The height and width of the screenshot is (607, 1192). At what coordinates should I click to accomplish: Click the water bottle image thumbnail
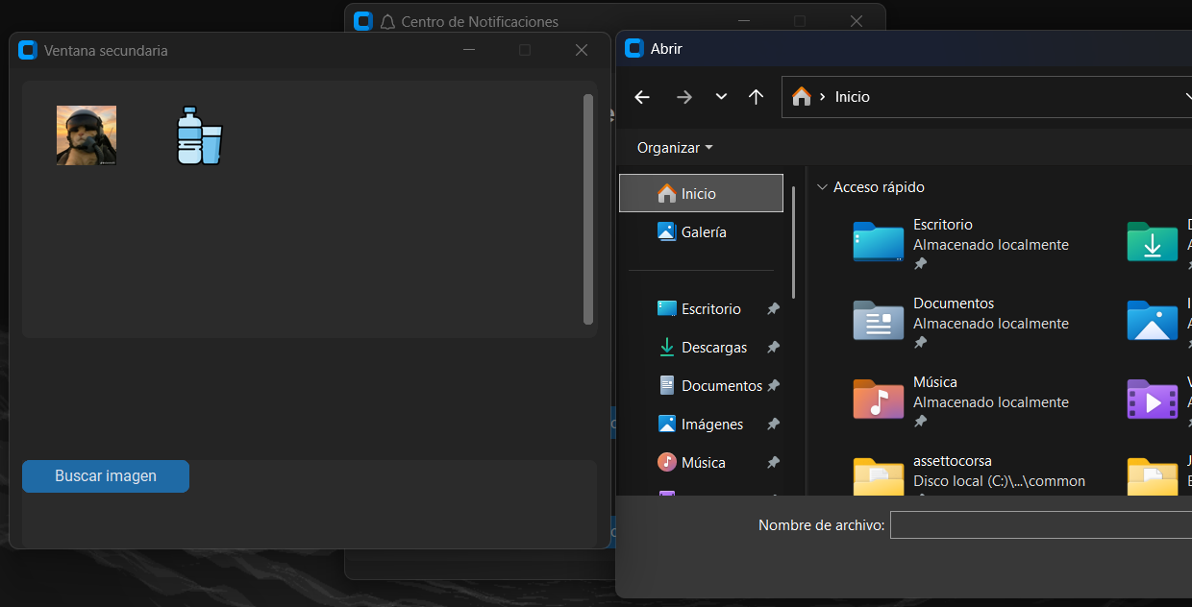(x=199, y=135)
